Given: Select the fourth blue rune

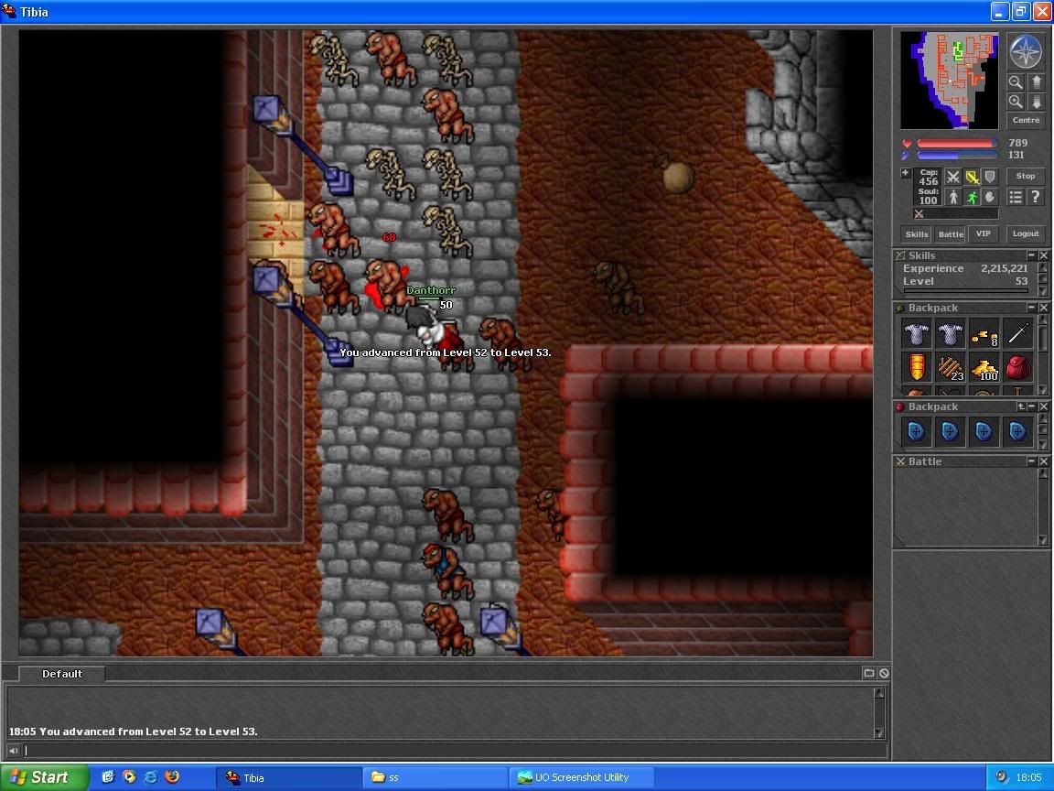Looking at the screenshot, I should (x=1017, y=432).
